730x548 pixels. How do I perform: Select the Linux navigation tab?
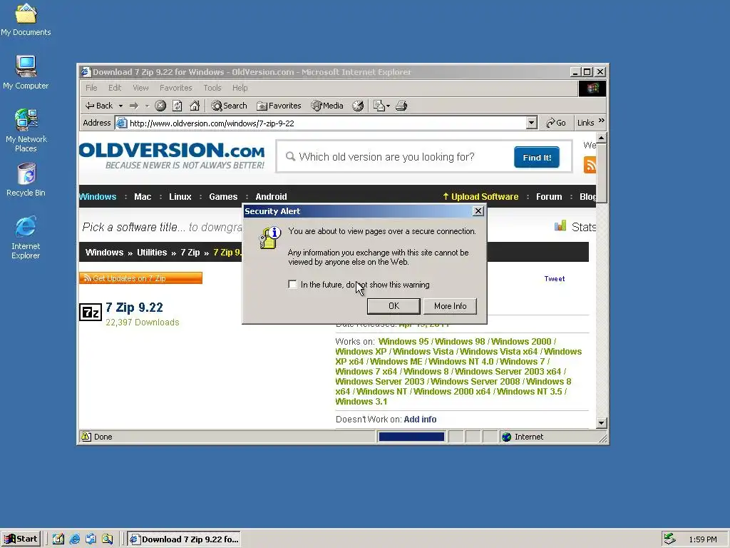click(180, 197)
